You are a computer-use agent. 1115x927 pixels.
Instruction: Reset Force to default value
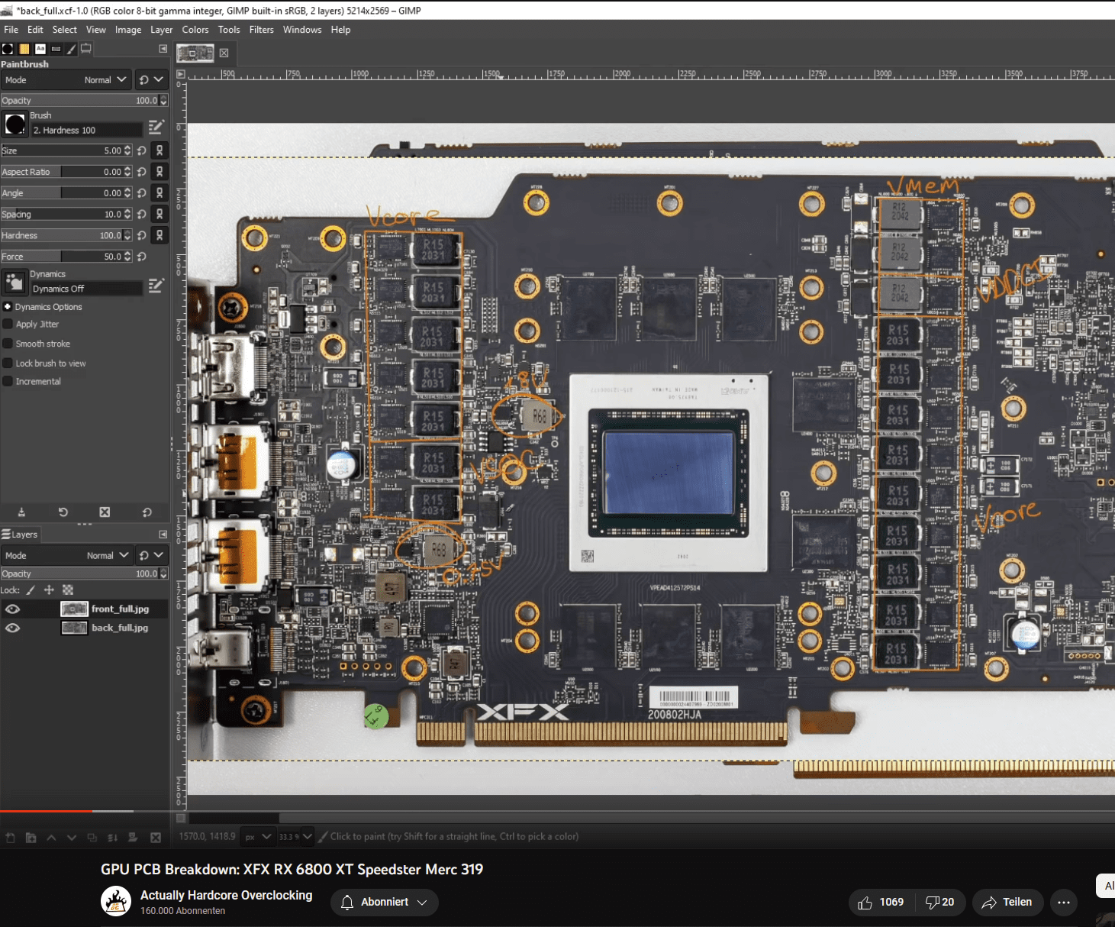pos(142,257)
